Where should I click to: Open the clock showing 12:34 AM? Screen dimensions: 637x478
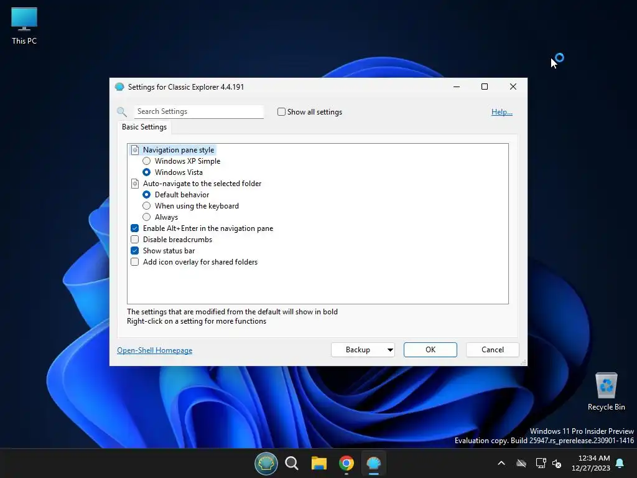click(591, 463)
